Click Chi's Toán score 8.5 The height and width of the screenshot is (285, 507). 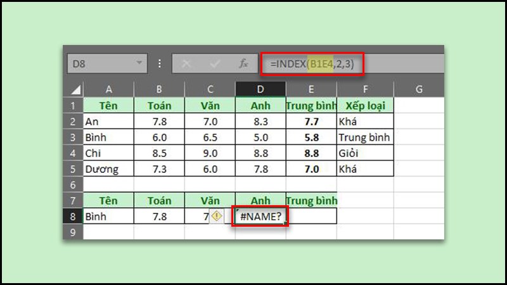click(x=159, y=153)
